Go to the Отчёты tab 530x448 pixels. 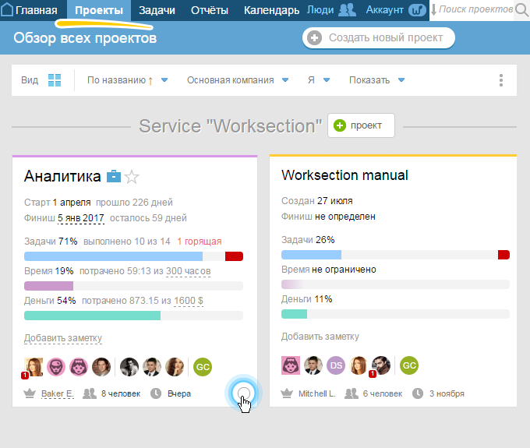[x=209, y=10]
